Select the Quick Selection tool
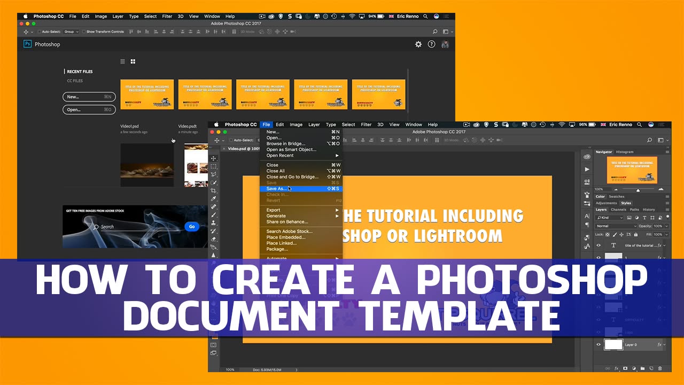Screen dimensions: 684x385 pos(214,183)
